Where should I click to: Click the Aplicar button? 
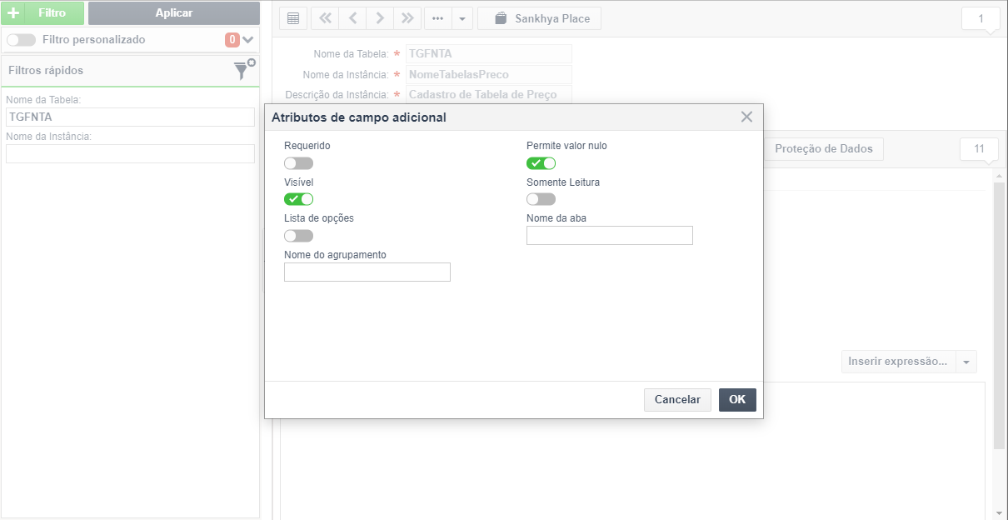tap(174, 12)
